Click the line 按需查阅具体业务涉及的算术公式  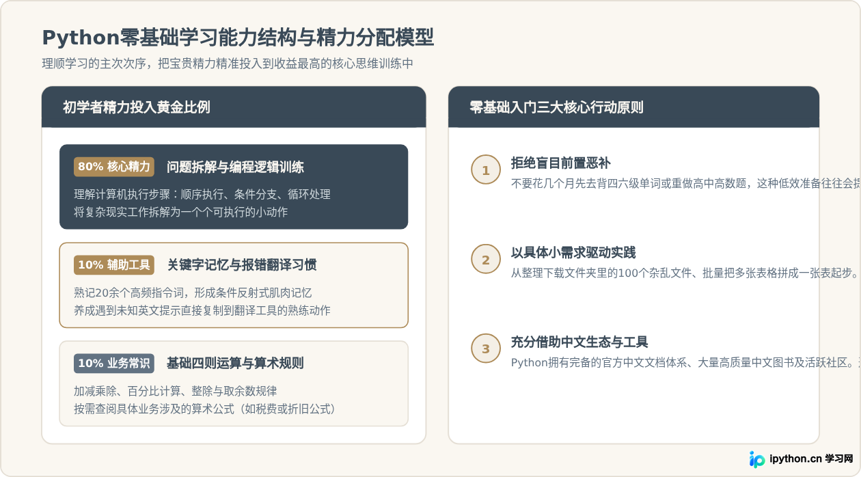point(205,409)
